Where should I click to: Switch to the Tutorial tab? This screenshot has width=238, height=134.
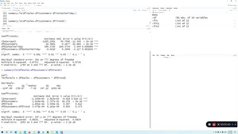[176, 8]
